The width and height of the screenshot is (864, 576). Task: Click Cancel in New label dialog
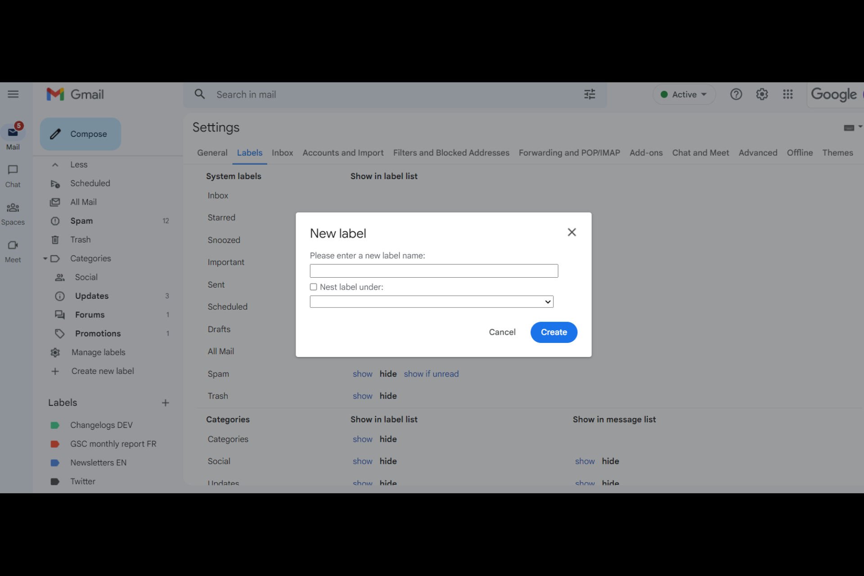coord(502,332)
